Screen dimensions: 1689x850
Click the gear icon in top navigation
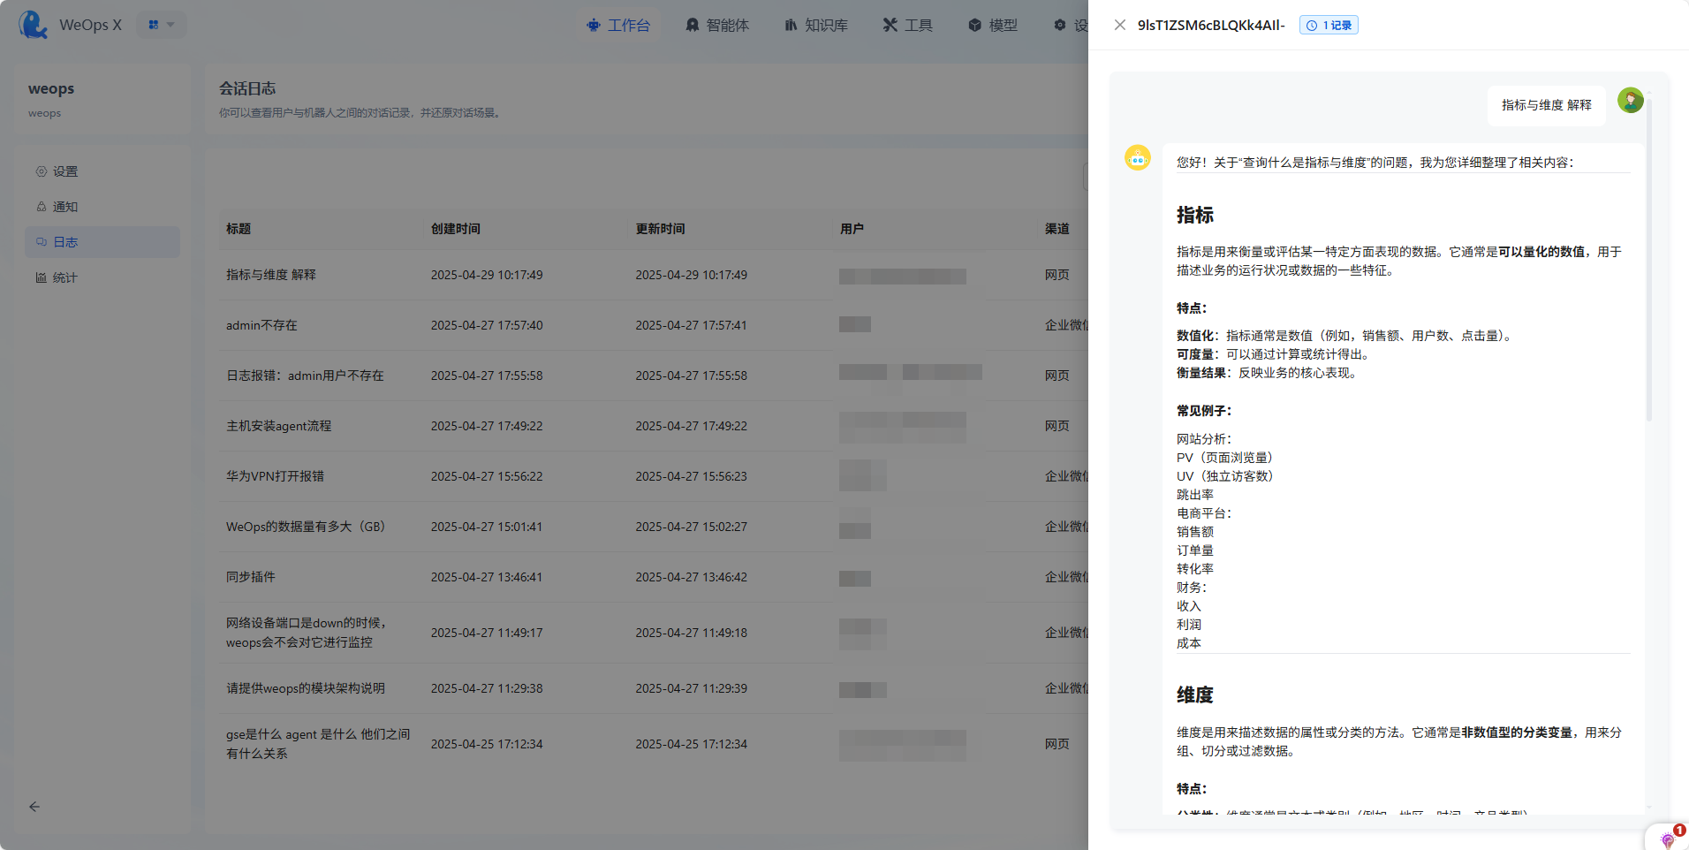click(x=1060, y=26)
